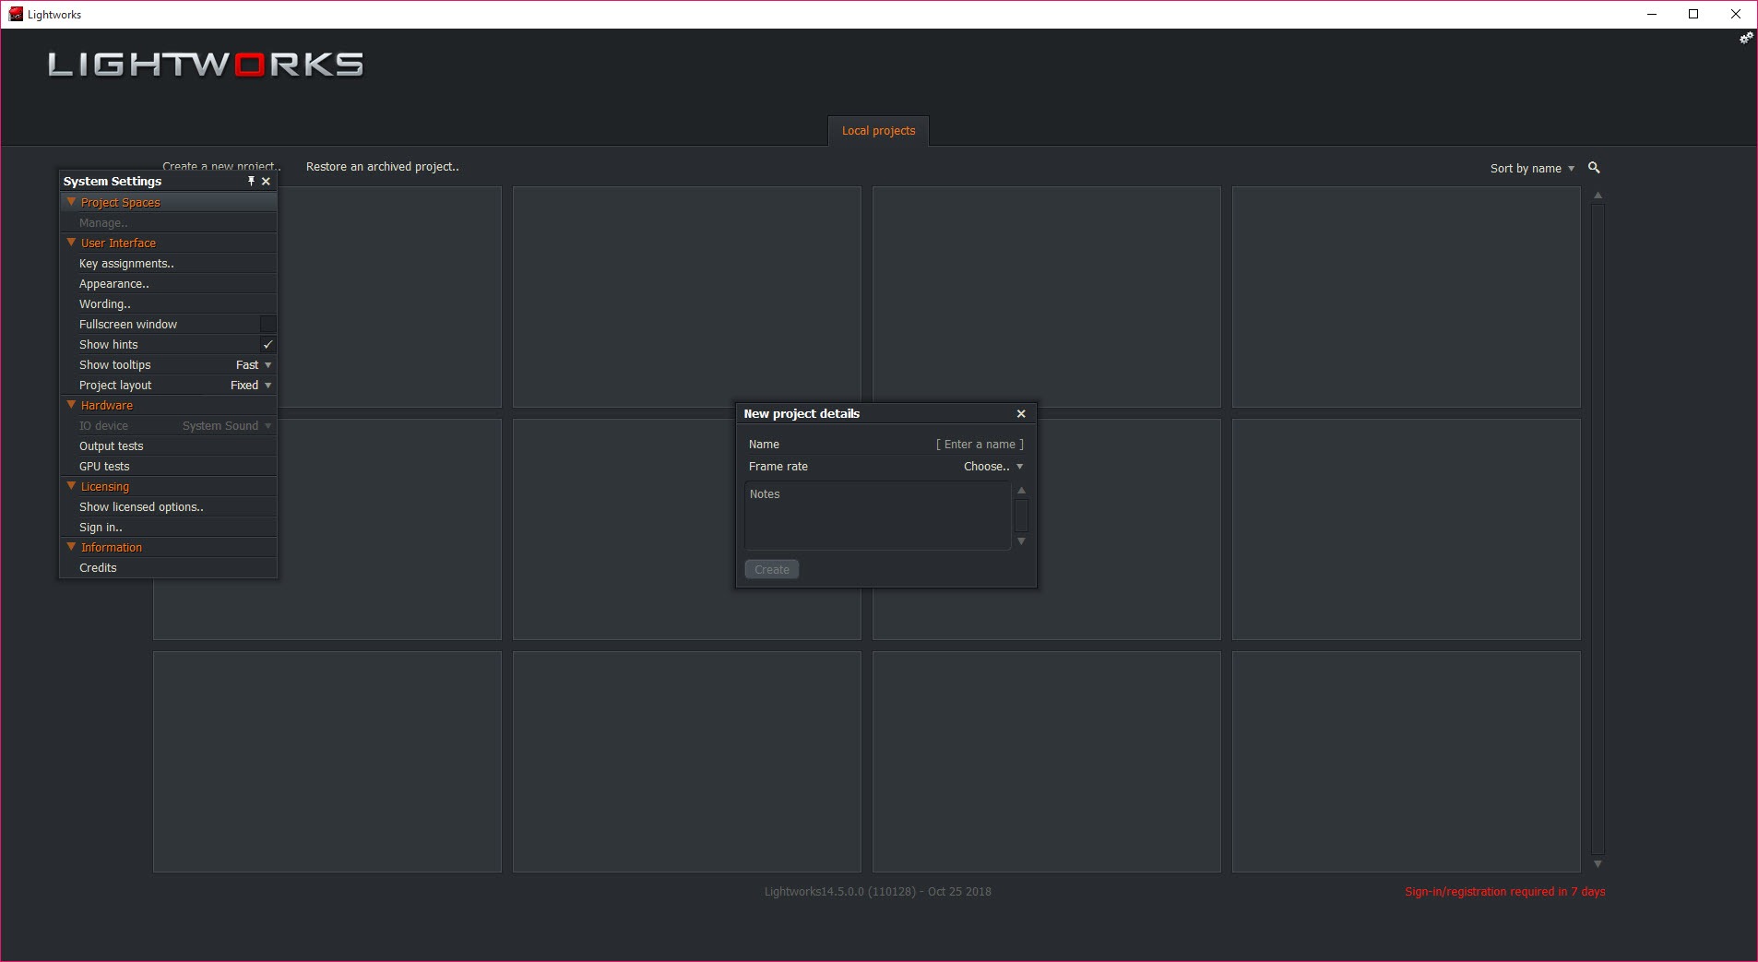Open the Sort by name dropdown

1532,169
